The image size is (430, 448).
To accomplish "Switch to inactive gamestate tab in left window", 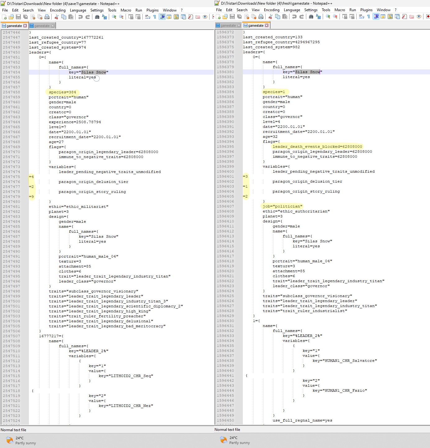I will point(42,26).
